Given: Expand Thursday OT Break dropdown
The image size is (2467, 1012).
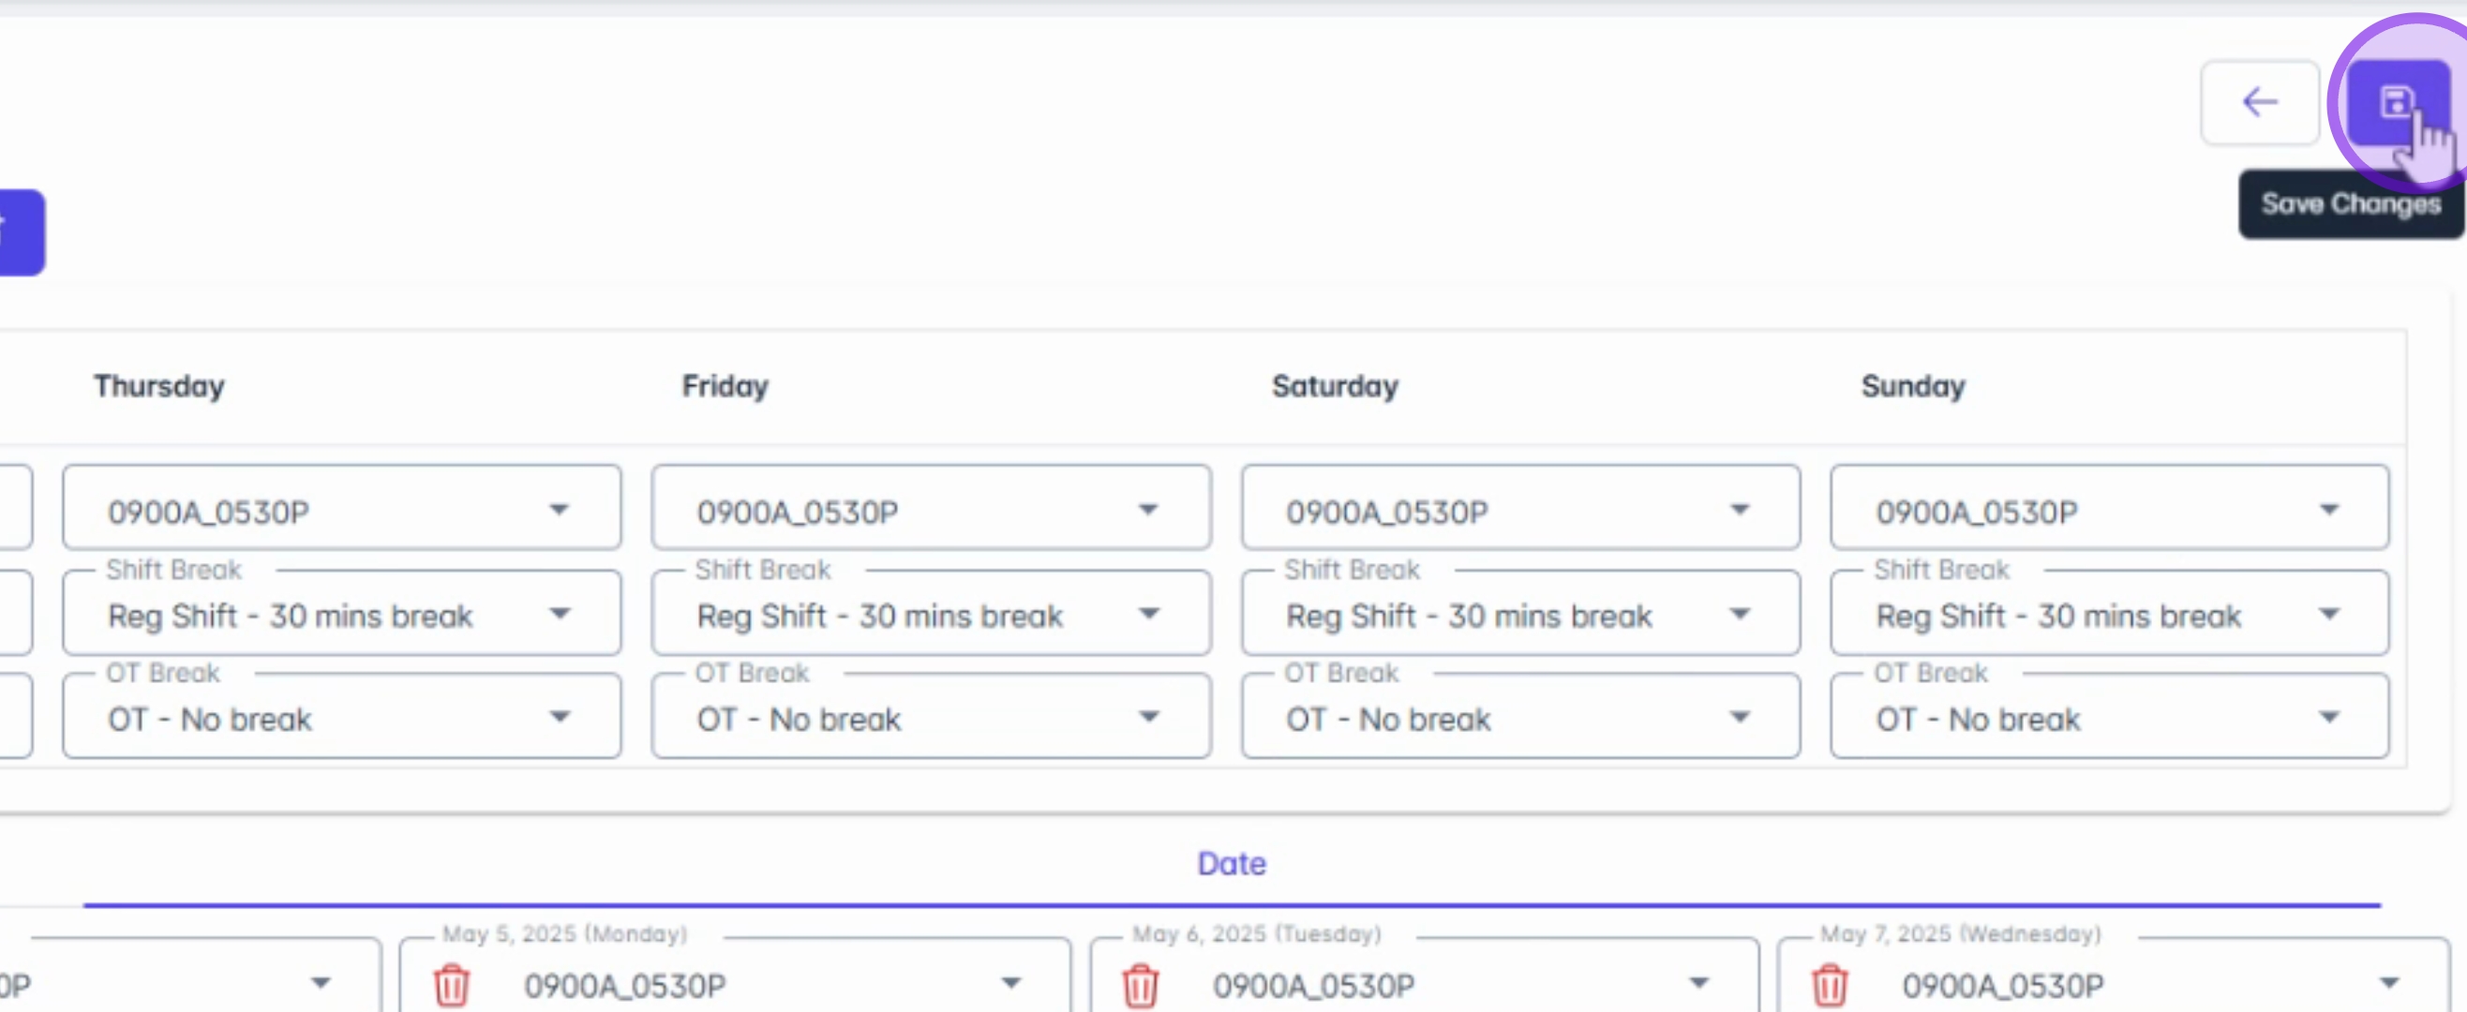Looking at the screenshot, I should coord(559,717).
